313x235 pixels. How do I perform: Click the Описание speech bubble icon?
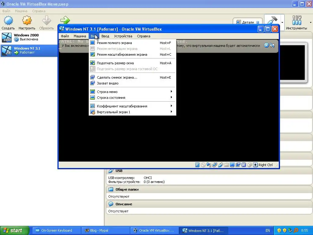pyautogui.click(x=111, y=204)
